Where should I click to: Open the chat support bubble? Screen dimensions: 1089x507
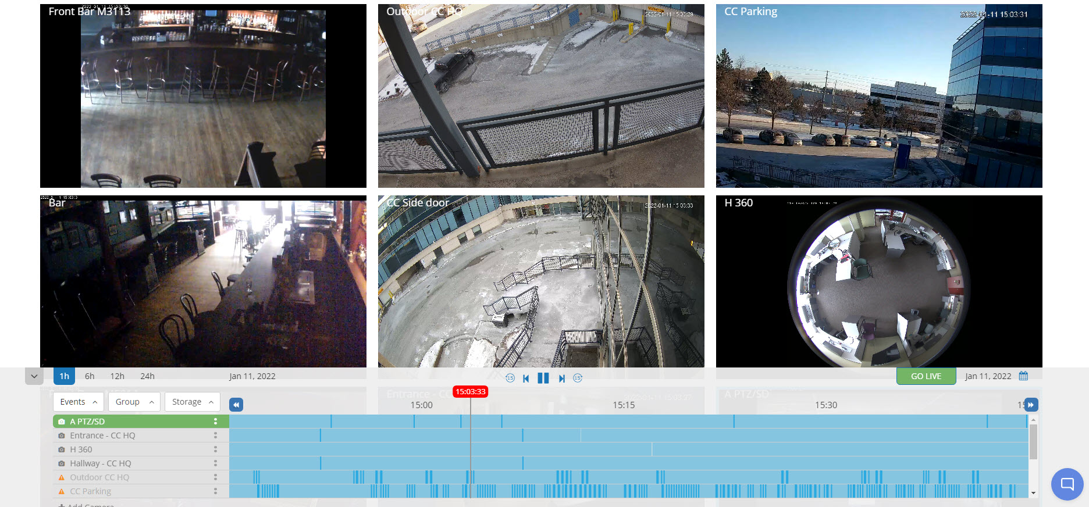[1067, 484]
